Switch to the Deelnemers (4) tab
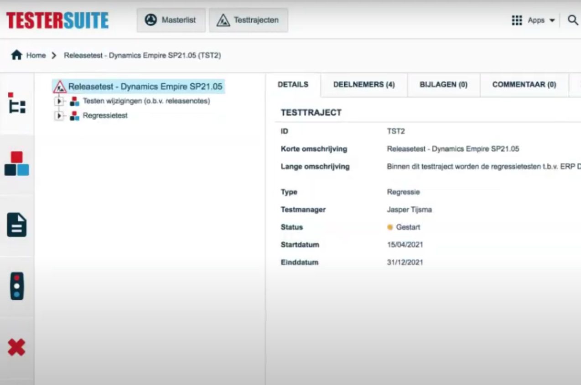Screen dimensions: 581x385 pos(363,85)
